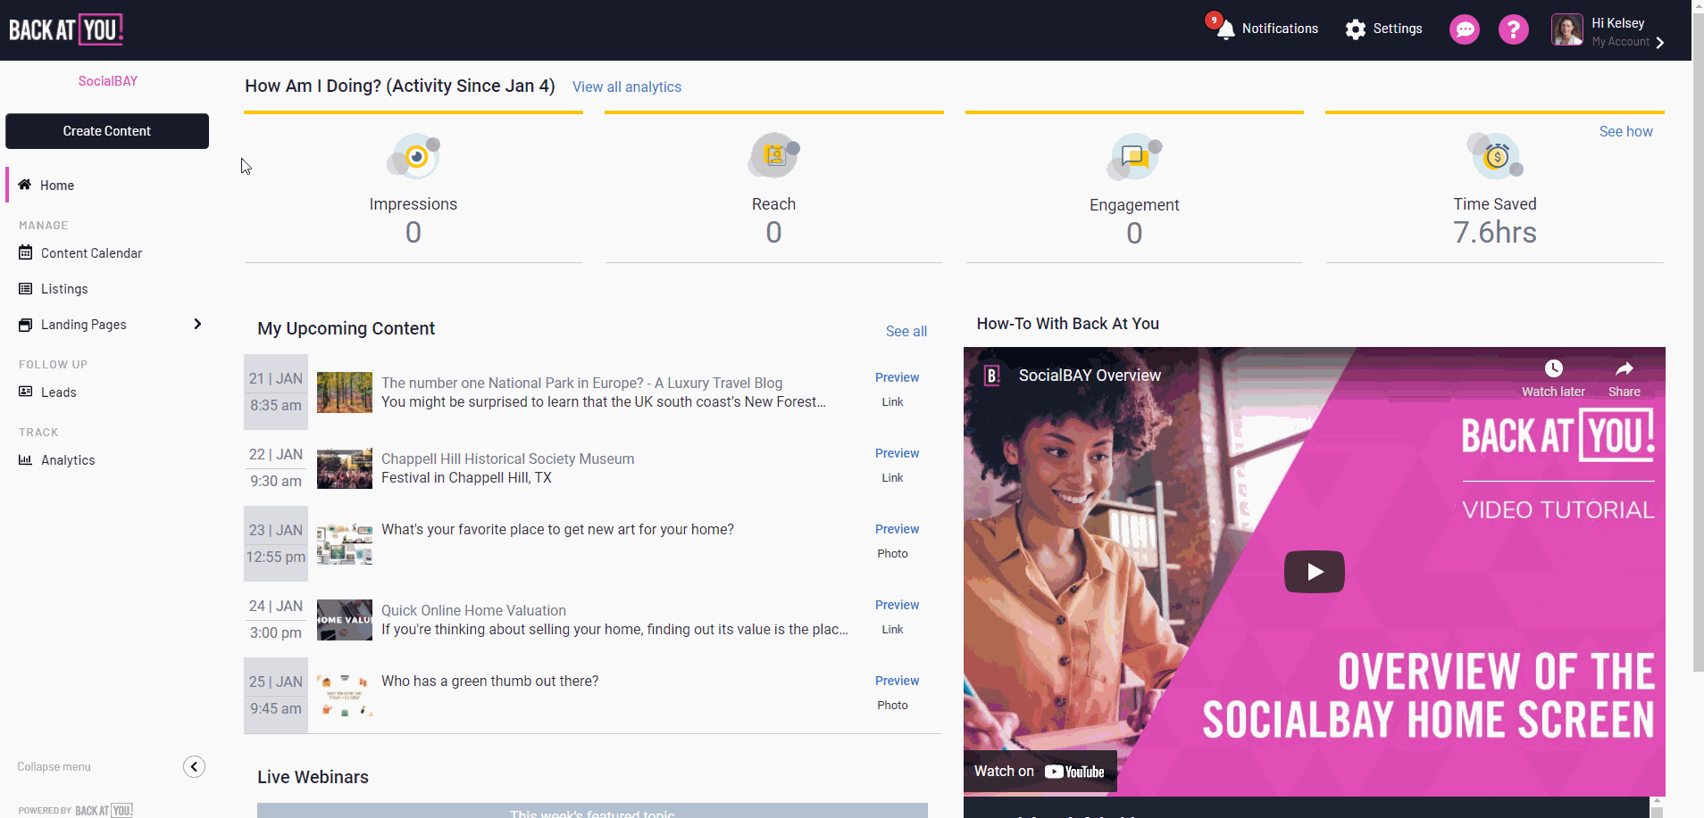Click the Live Webinars heading

click(313, 777)
